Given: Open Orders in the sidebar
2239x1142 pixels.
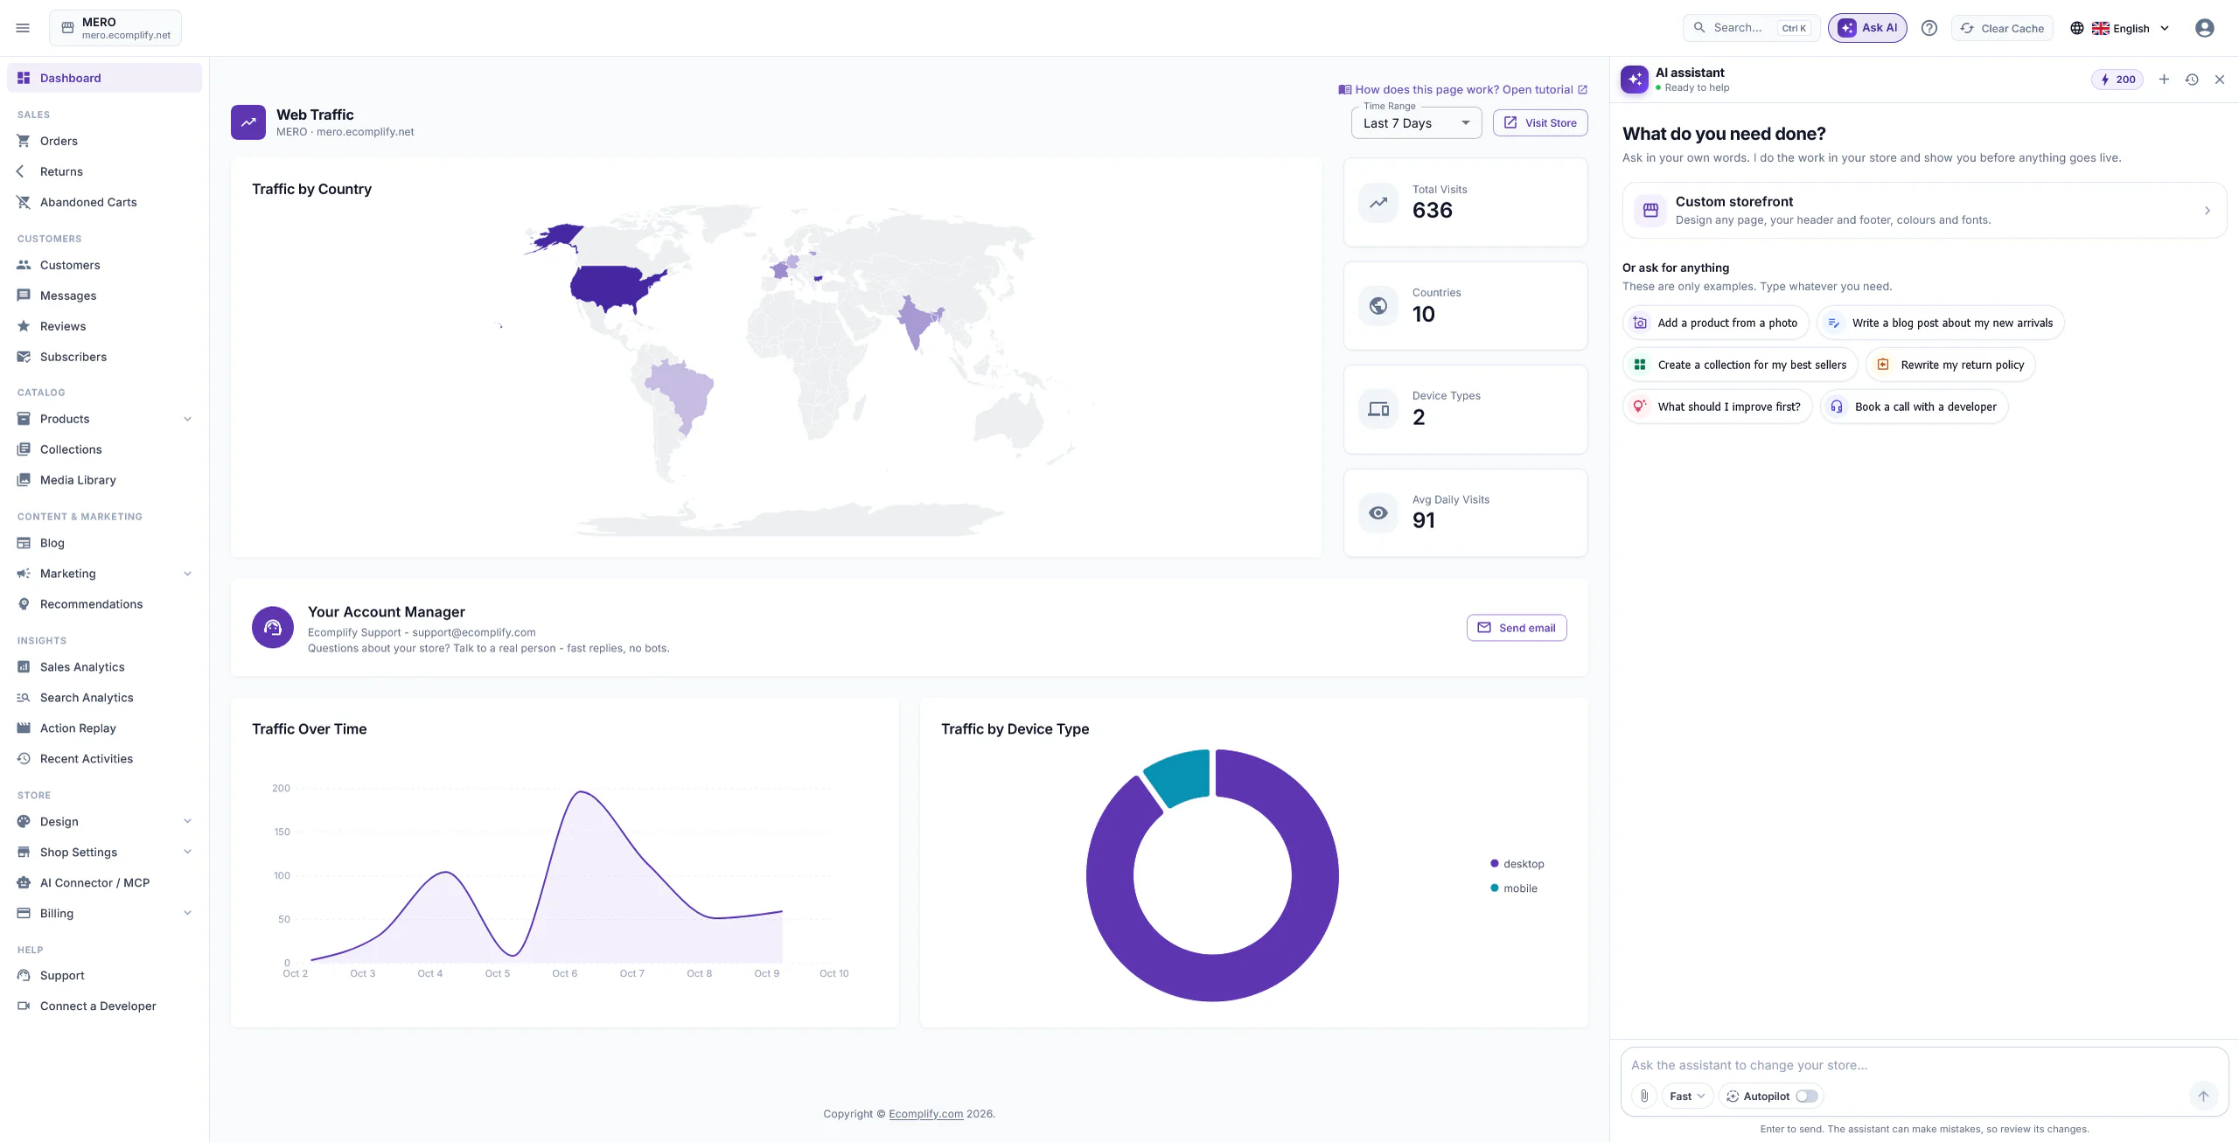Looking at the screenshot, I should (x=104, y=141).
